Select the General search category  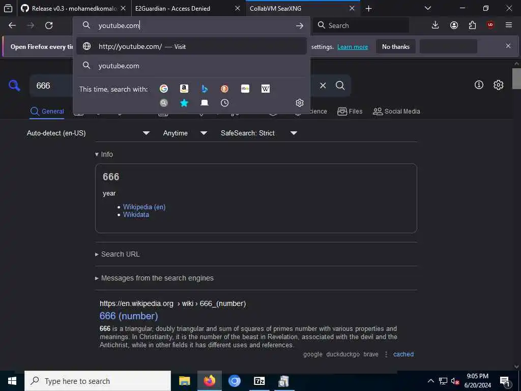[x=47, y=111]
